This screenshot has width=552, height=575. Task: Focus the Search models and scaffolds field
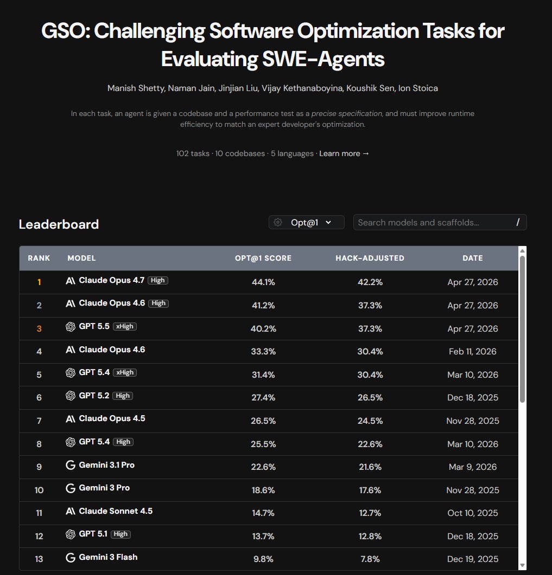440,222
